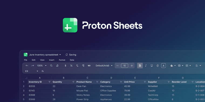This screenshot has height=102, width=205.
Task: Click the cell containing Desk Fan
Action: tap(87, 86)
